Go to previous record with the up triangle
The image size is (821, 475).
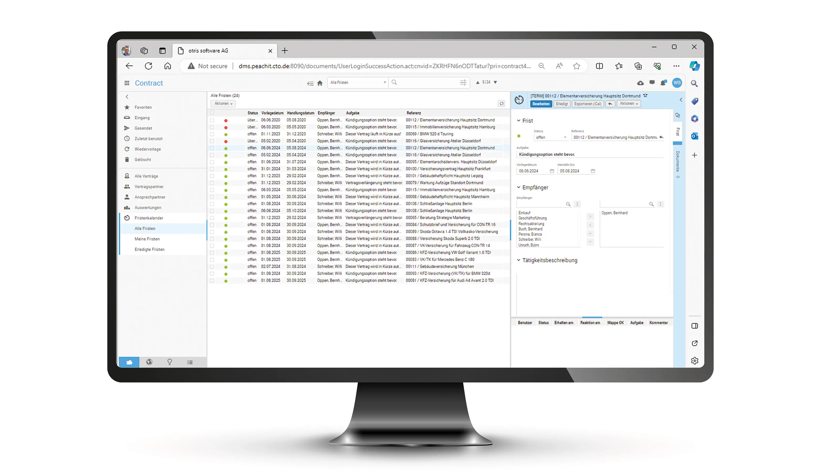pos(478,82)
